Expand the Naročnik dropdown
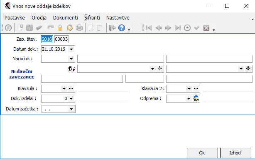This screenshot has width=255, height=159. [71, 59]
